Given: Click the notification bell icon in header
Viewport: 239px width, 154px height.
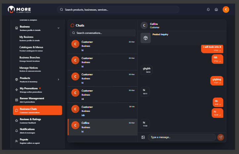Looking at the screenshot, I should tap(208, 10).
